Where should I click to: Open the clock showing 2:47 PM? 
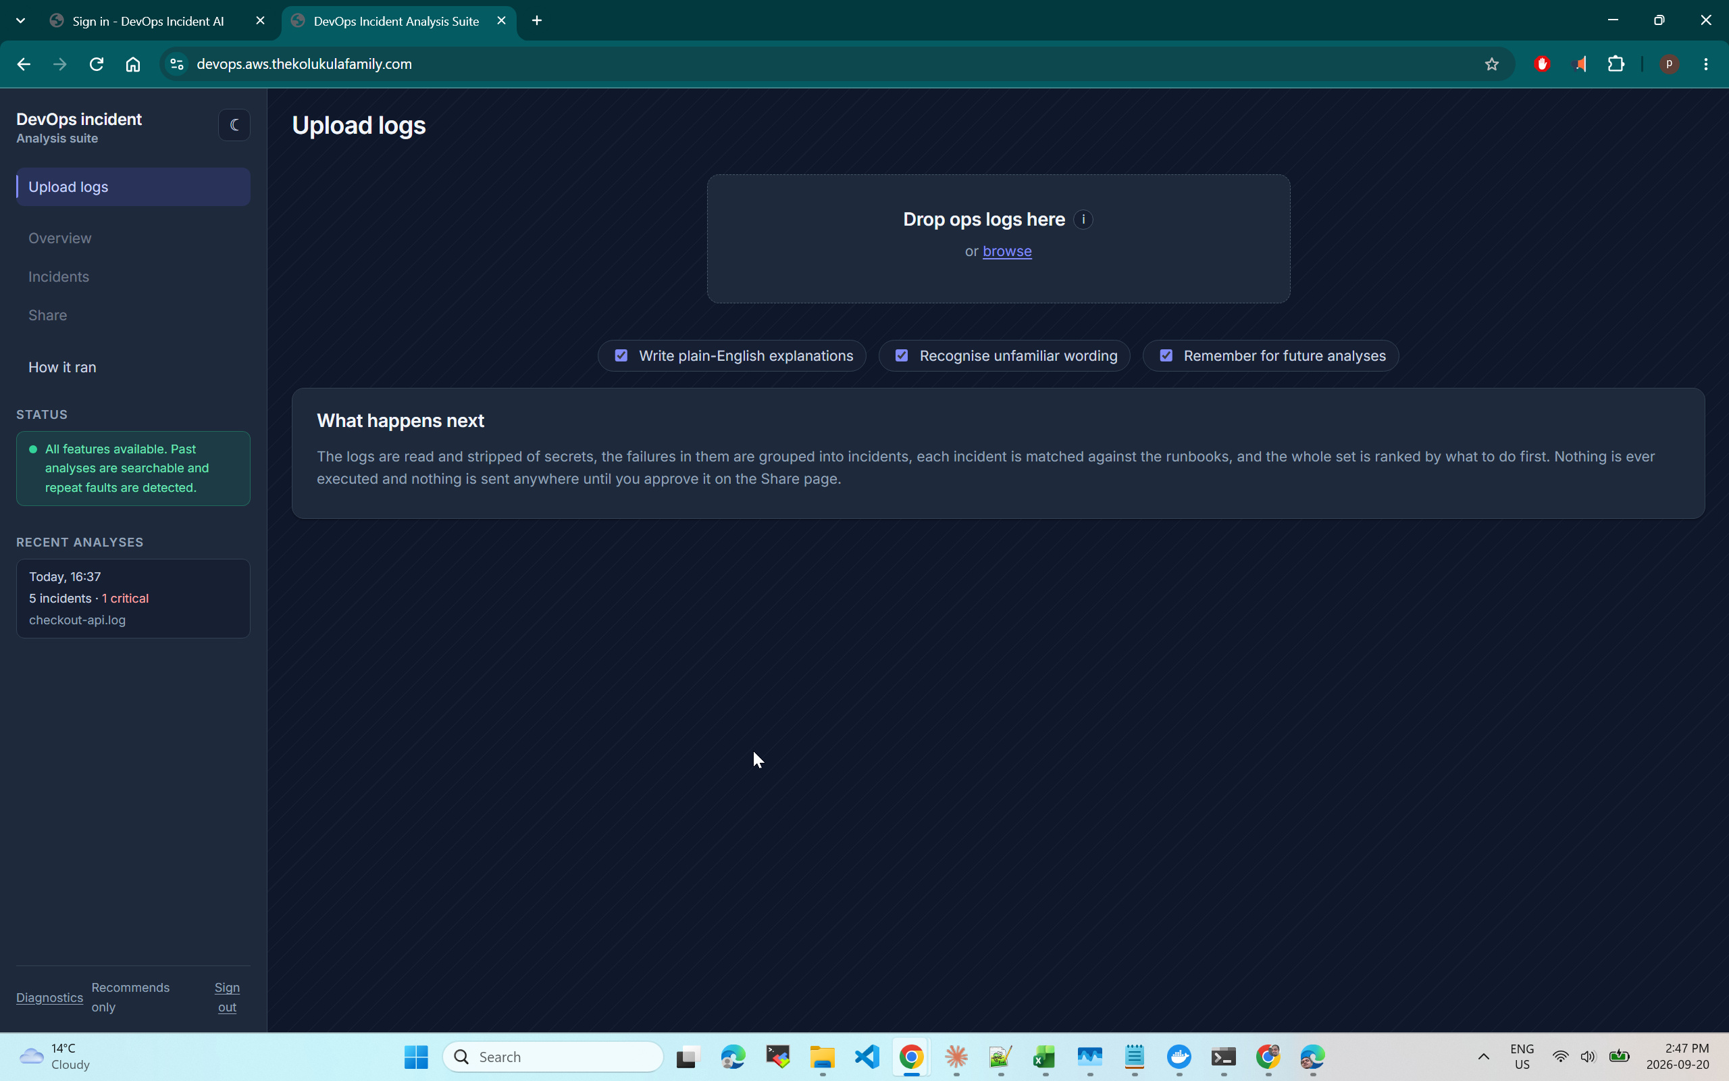click(x=1678, y=1057)
